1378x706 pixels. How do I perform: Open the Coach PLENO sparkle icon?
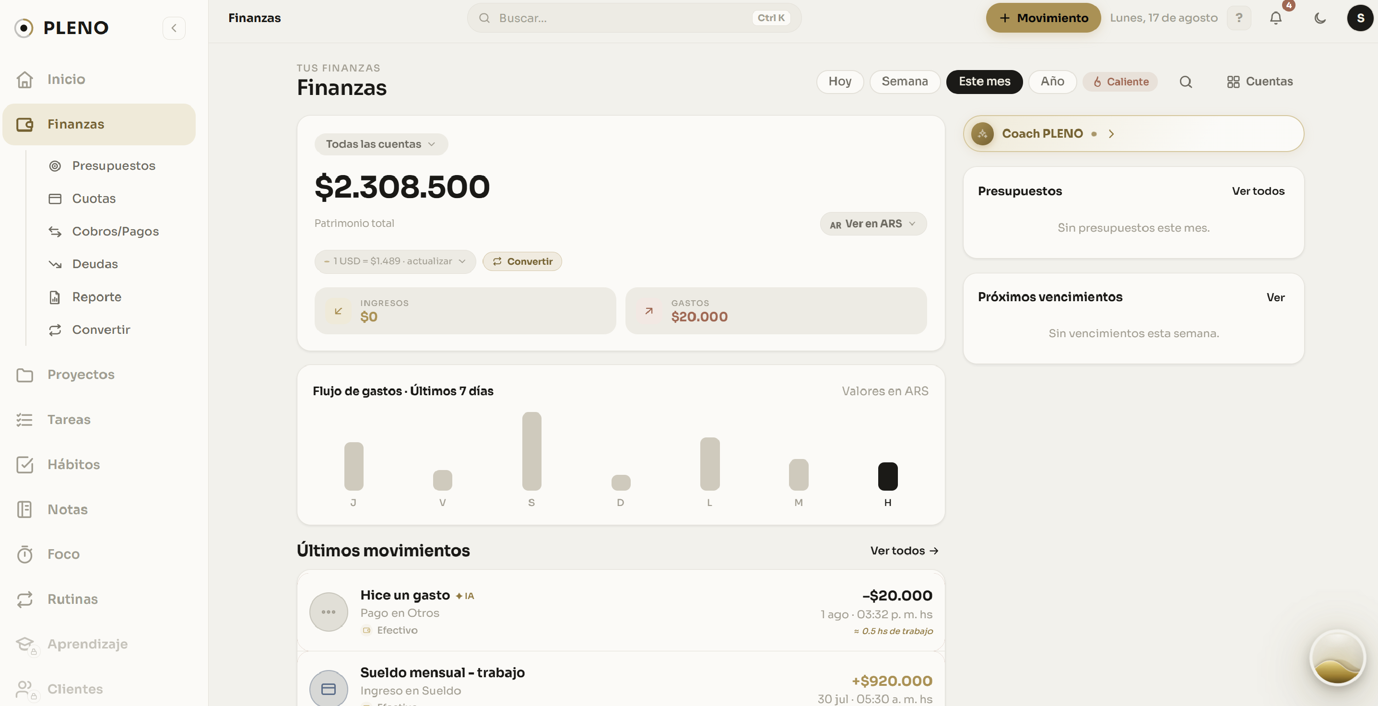point(982,134)
